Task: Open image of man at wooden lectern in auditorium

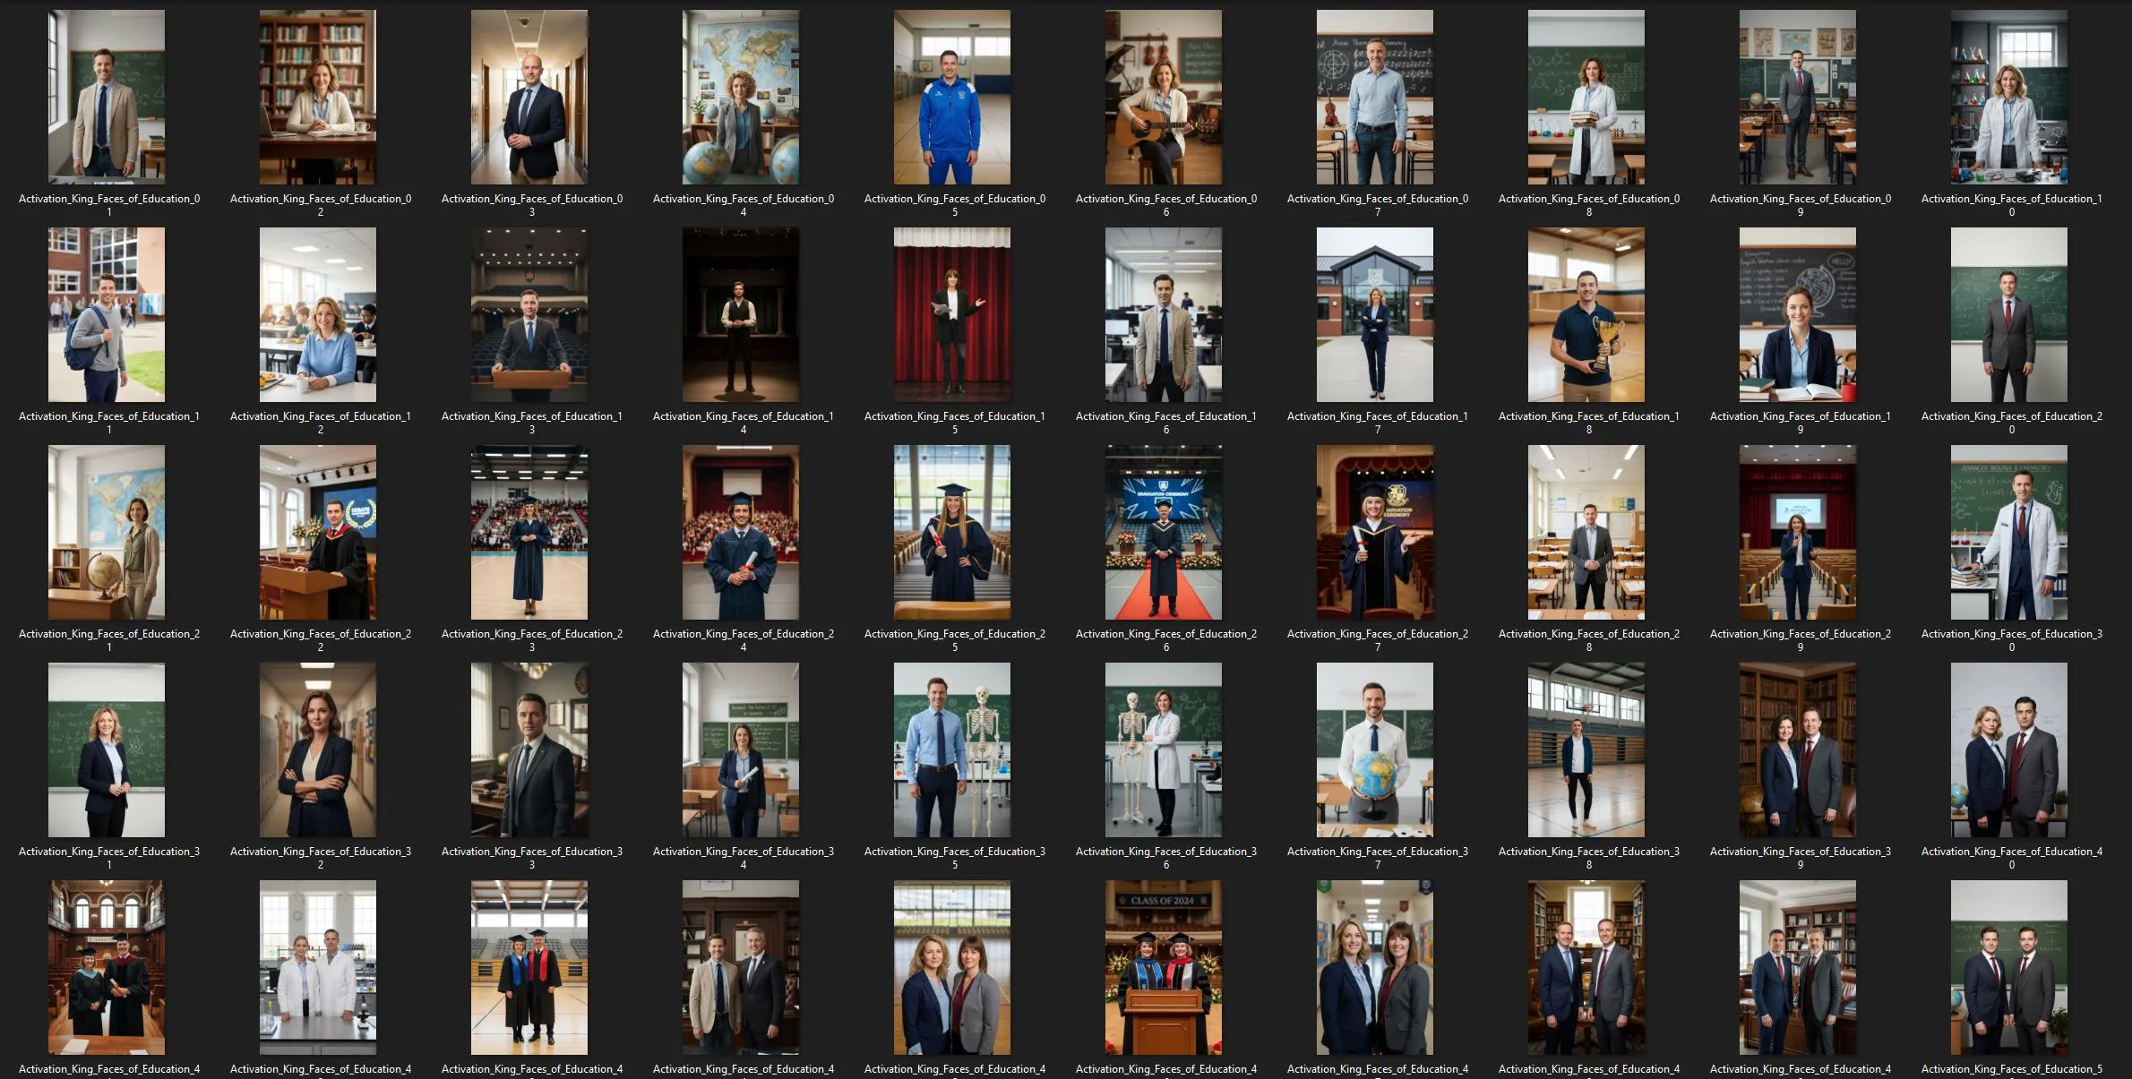Action: tap(529, 314)
